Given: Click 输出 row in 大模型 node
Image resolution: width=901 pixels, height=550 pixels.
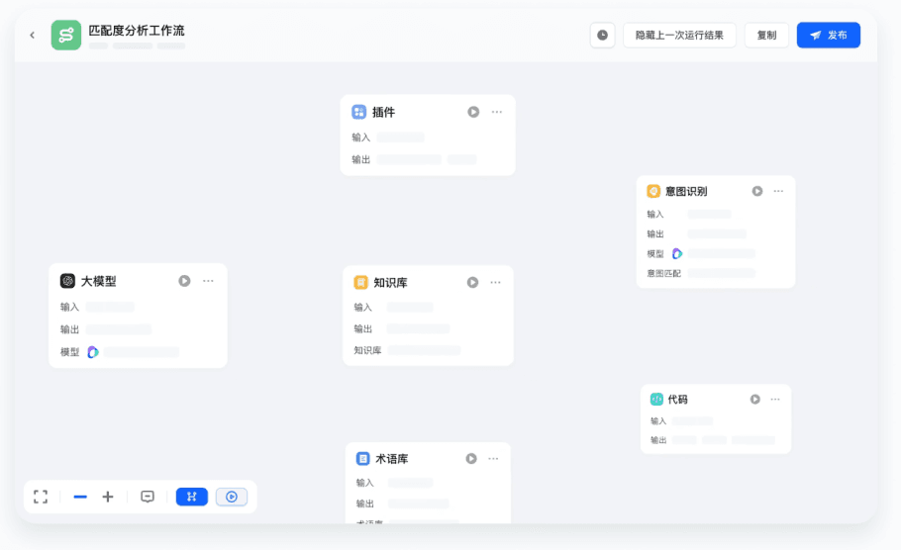Looking at the screenshot, I should click(106, 329).
